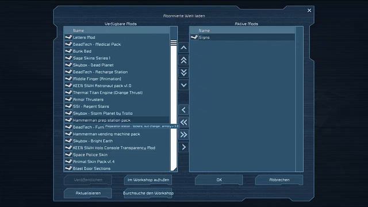Select KEEN SWH Astronaut pack v1.0
This screenshot has height=207, width=368.
tap(117, 86)
